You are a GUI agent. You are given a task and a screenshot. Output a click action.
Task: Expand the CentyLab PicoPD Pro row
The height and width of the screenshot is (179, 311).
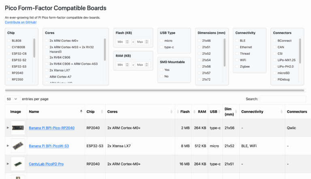8,164
